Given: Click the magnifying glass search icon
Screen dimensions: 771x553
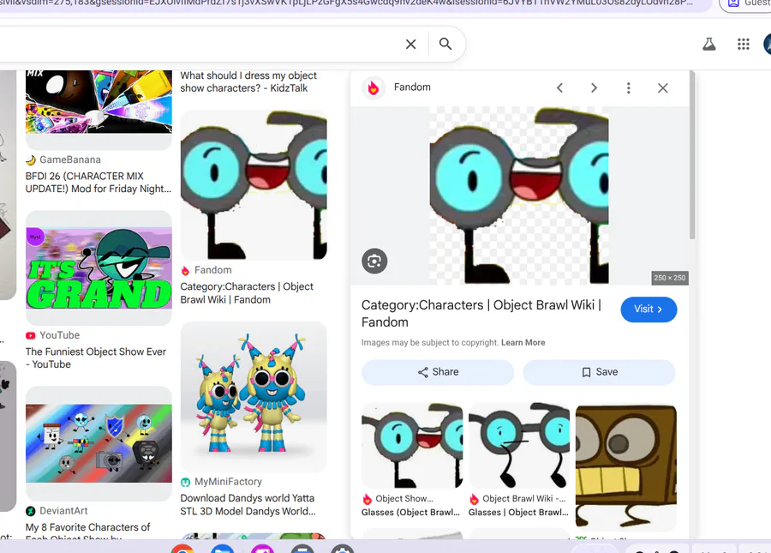Looking at the screenshot, I should tap(445, 44).
